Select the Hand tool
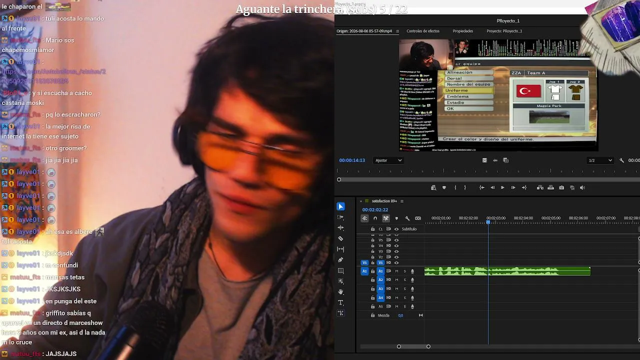This screenshot has width=640, height=360. point(340,292)
